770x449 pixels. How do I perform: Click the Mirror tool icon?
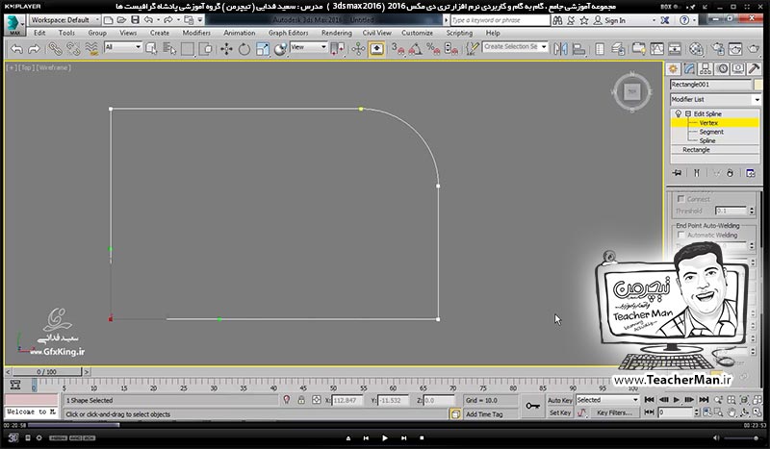point(560,49)
